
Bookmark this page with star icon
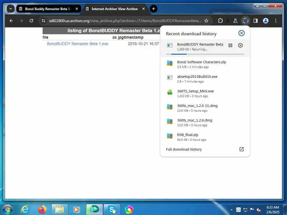coord(206,21)
